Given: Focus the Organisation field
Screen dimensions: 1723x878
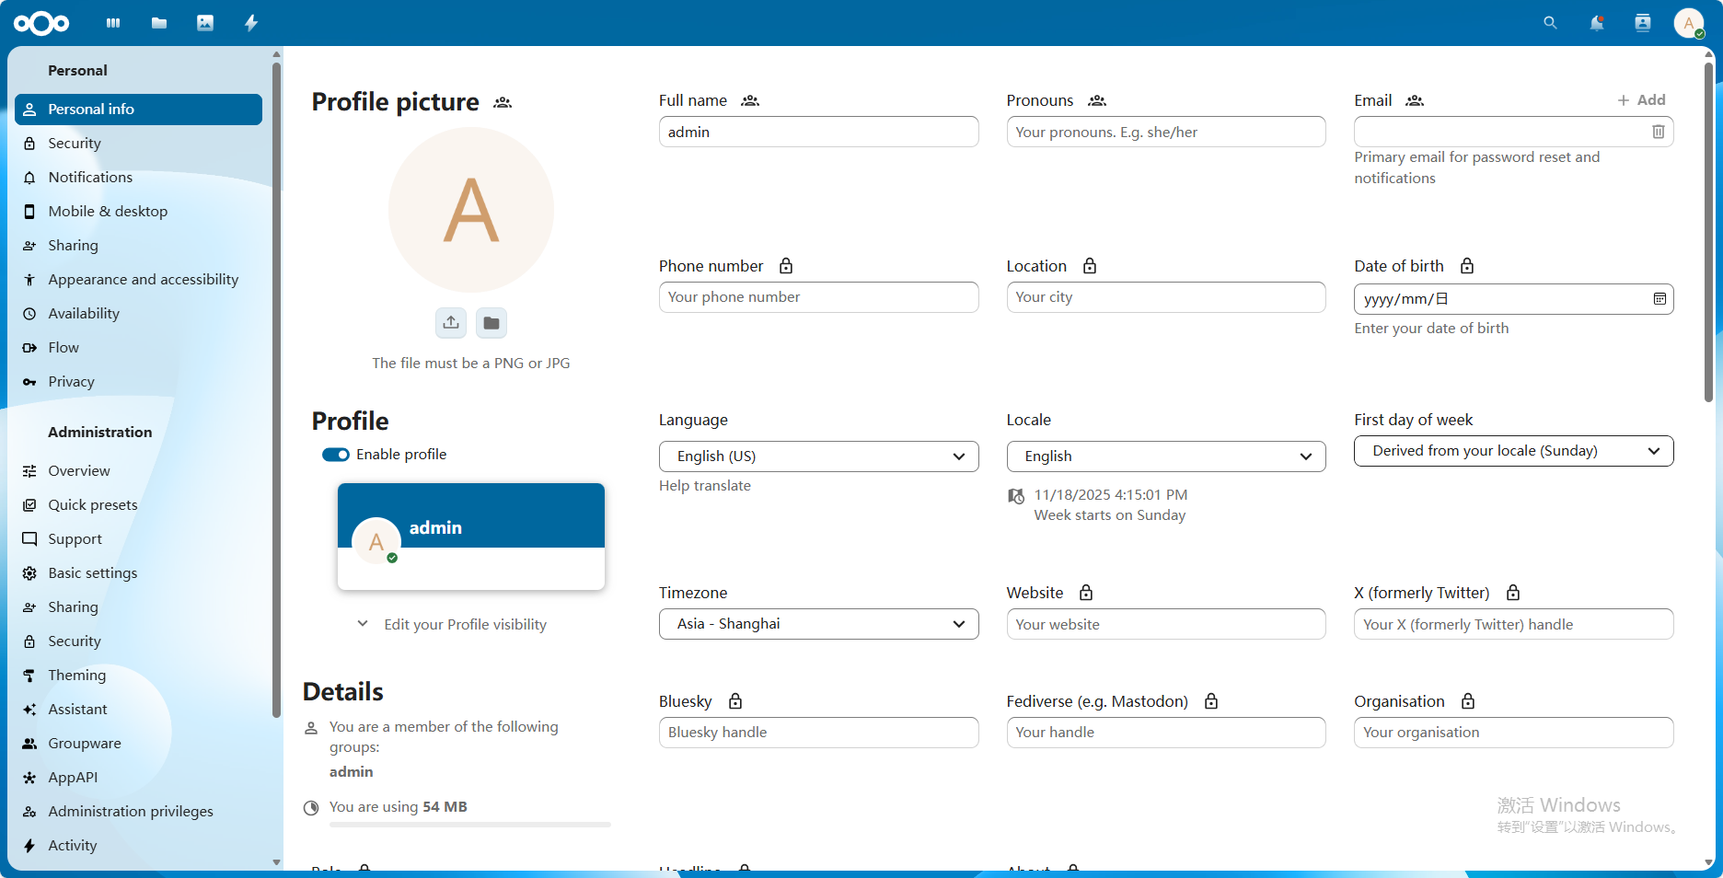Looking at the screenshot, I should pyautogui.click(x=1513, y=733).
